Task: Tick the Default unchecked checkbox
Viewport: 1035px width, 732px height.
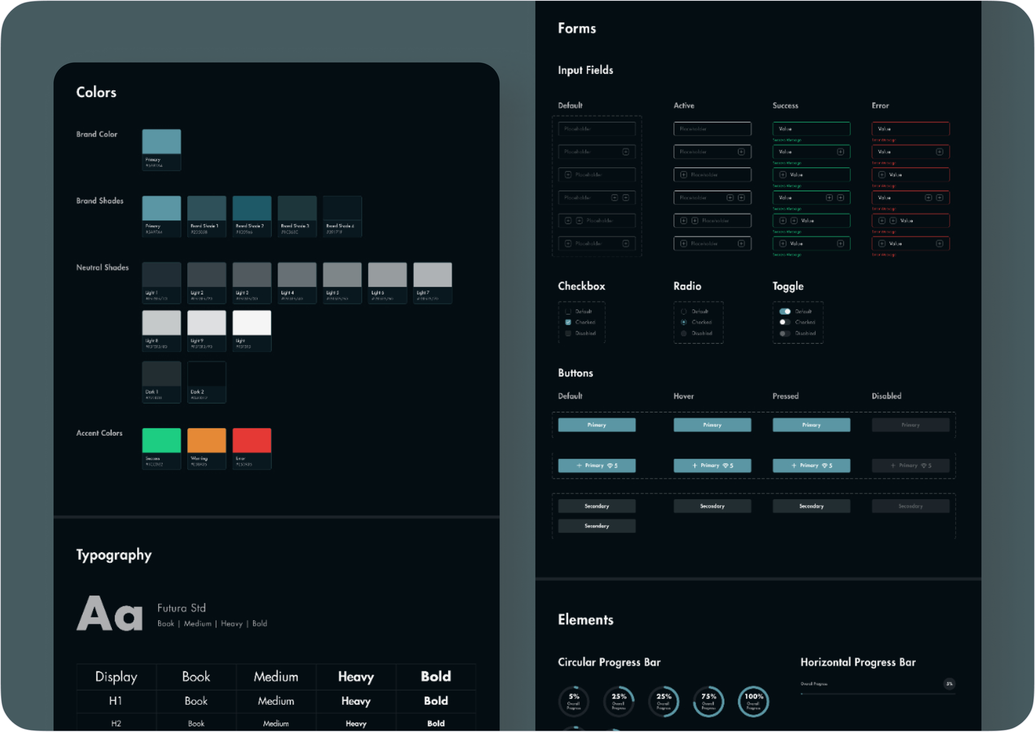Action: [x=568, y=311]
